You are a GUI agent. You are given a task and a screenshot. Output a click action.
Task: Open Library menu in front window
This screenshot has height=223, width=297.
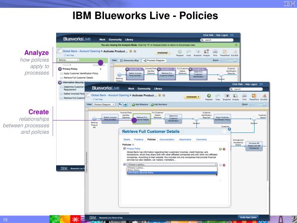pos(158,89)
